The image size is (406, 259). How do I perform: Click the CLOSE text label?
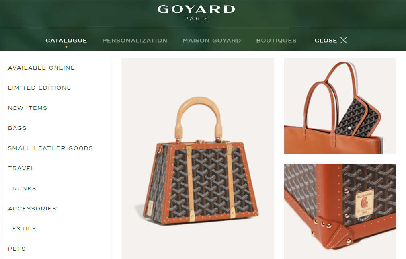pos(326,41)
